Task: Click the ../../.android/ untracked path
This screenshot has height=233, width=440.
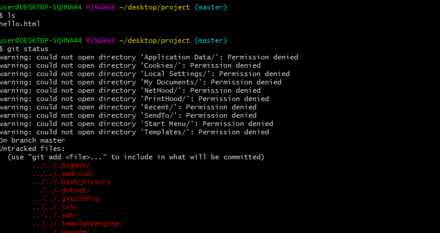Action: click(x=64, y=174)
